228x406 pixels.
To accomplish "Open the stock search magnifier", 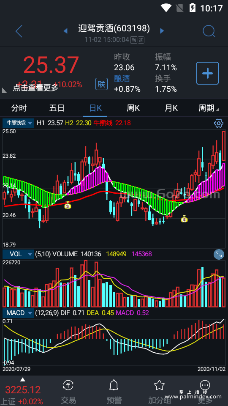I will tap(209, 31).
